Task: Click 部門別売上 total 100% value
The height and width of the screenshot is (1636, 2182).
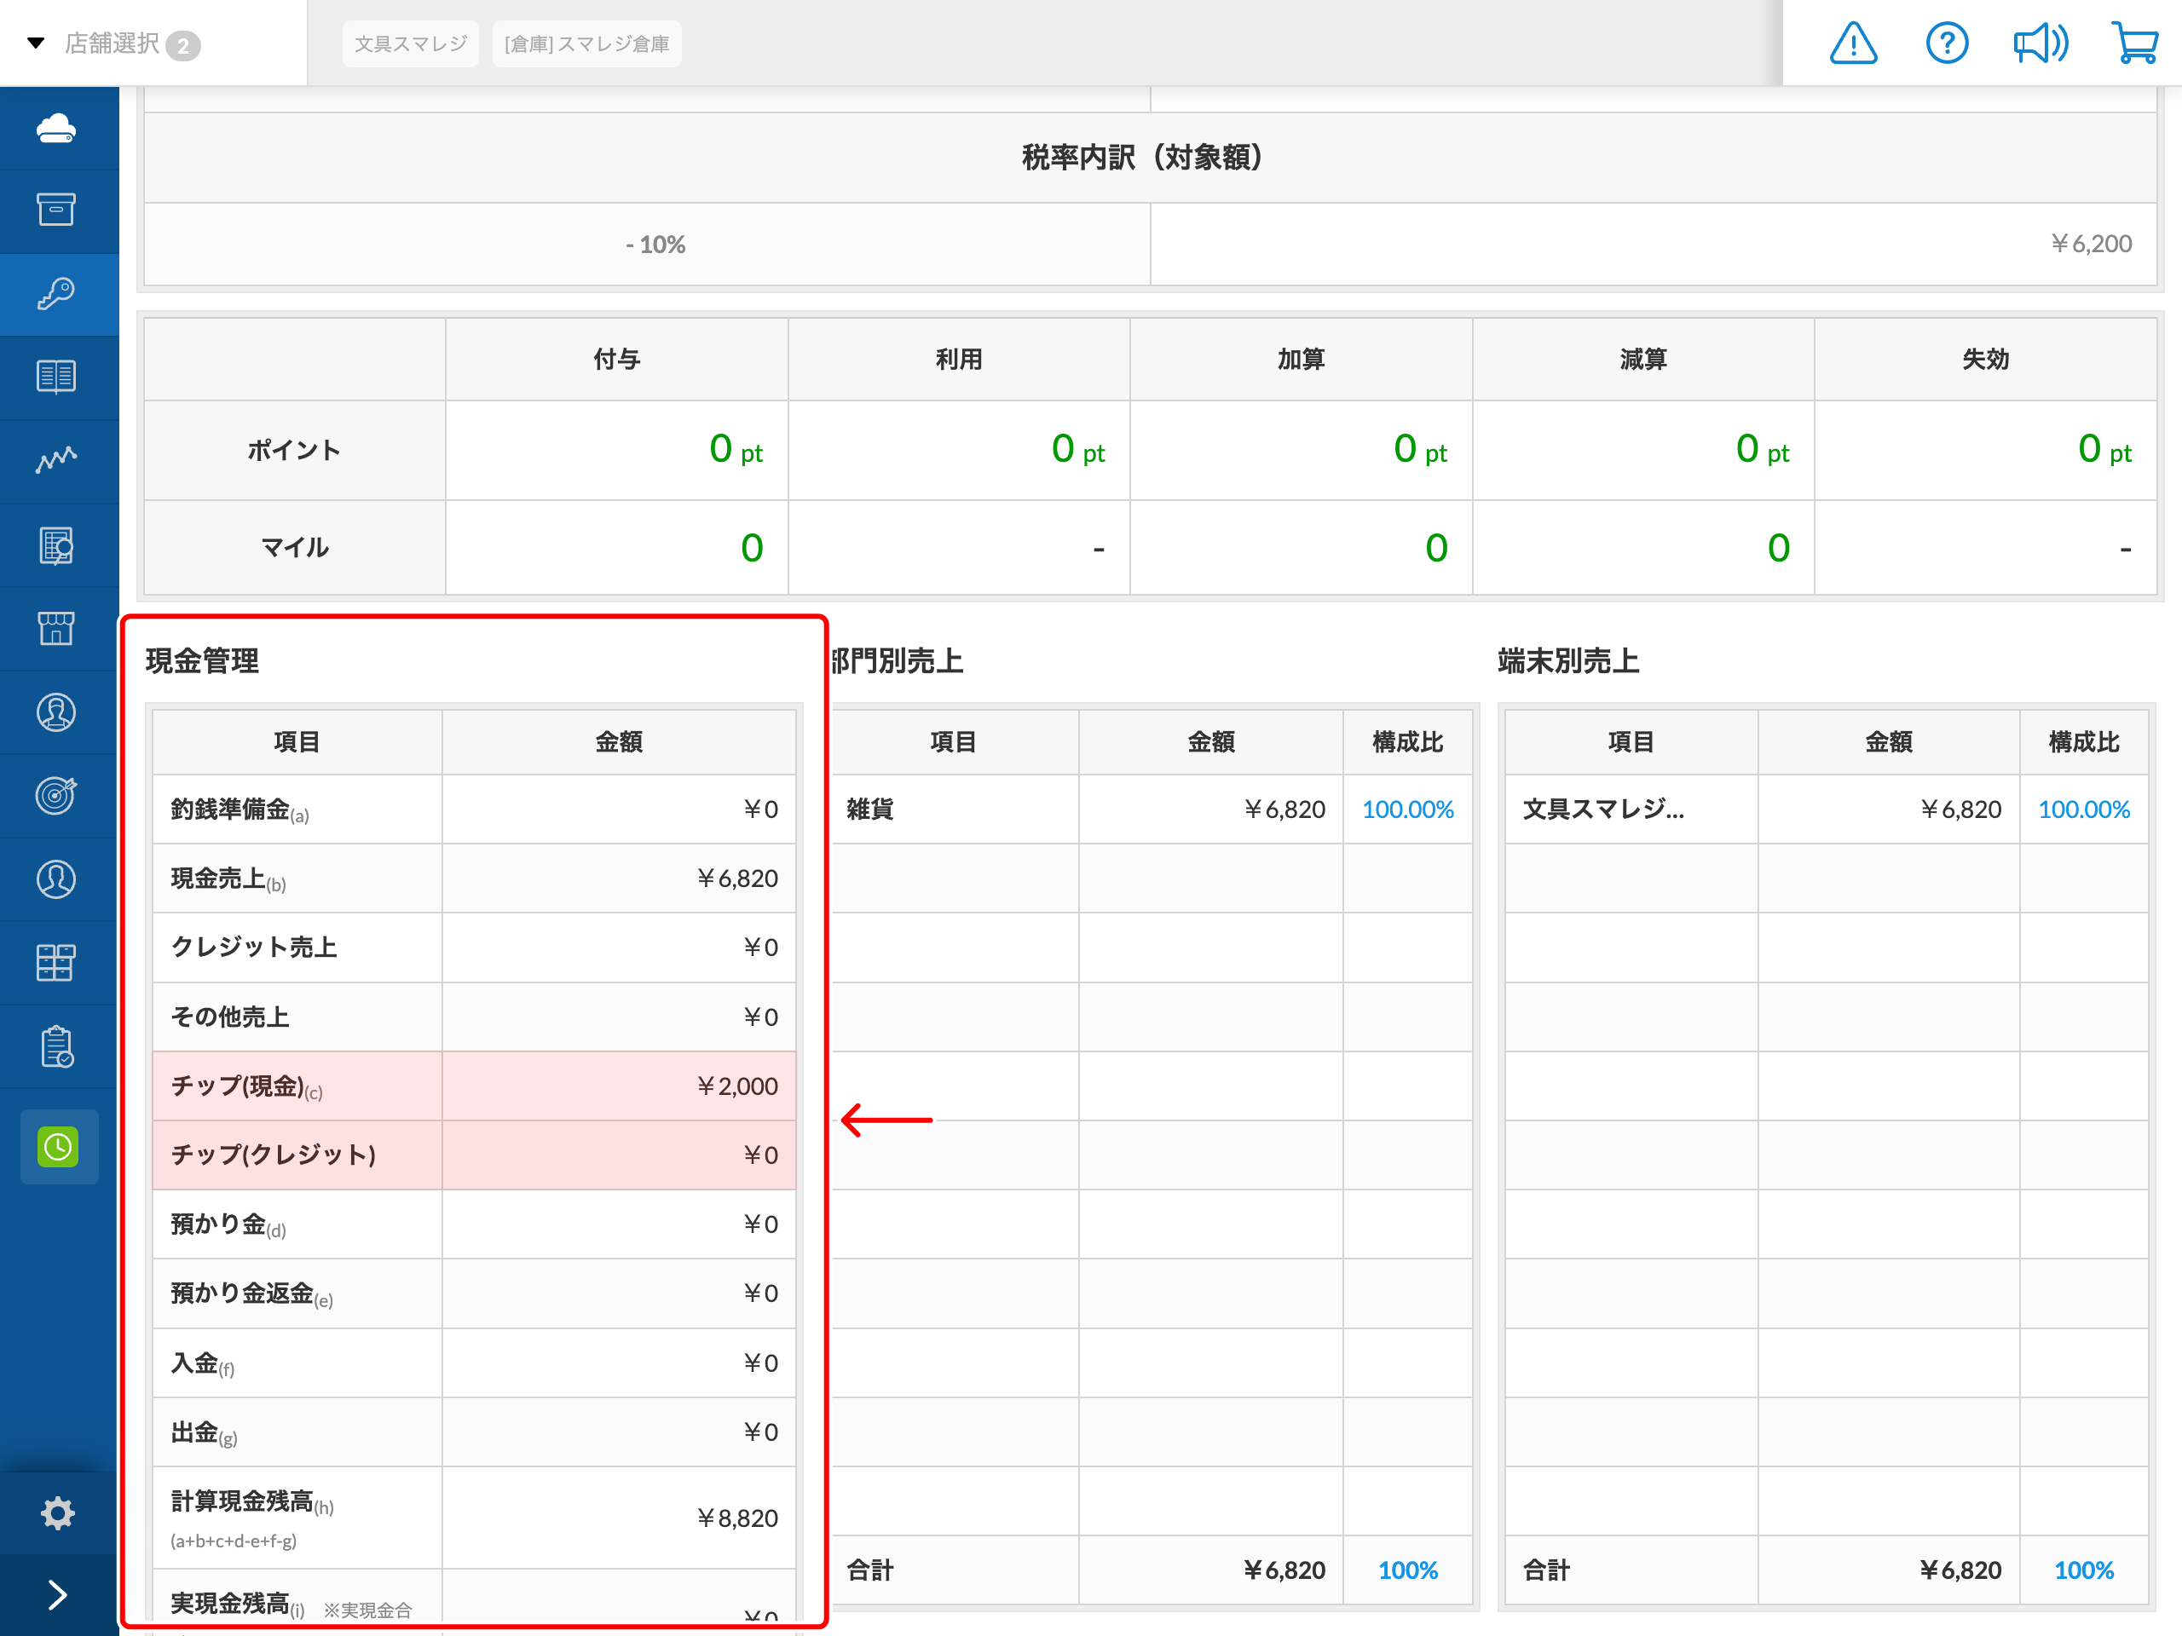Action: pos(1408,1570)
